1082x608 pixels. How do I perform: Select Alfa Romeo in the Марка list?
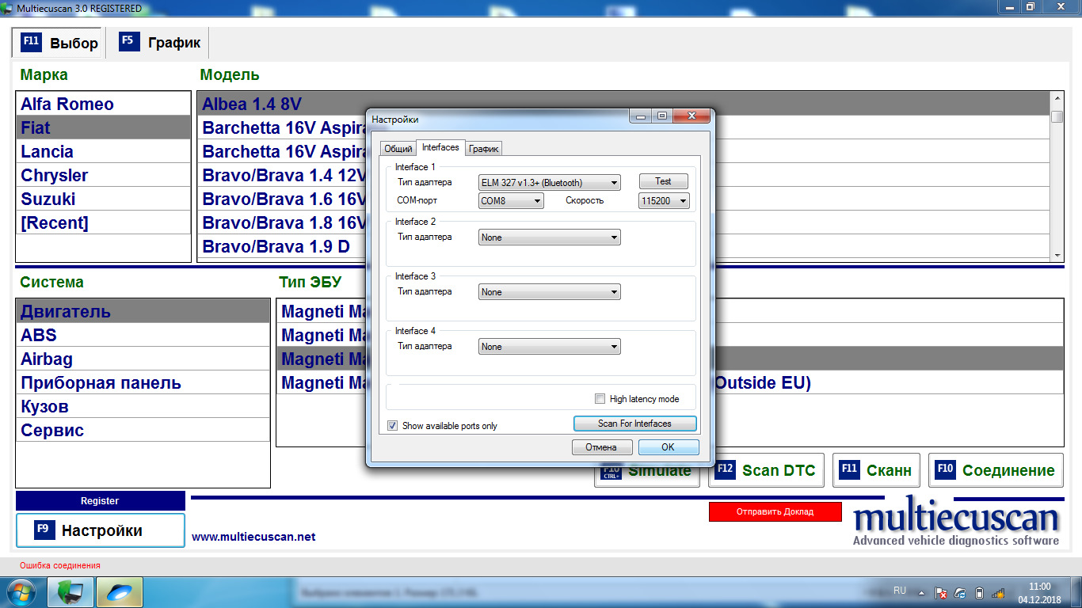(103, 104)
